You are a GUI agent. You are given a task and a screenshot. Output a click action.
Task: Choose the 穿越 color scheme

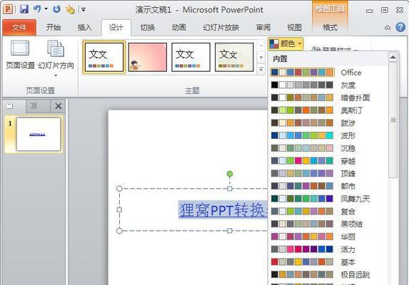(328, 161)
